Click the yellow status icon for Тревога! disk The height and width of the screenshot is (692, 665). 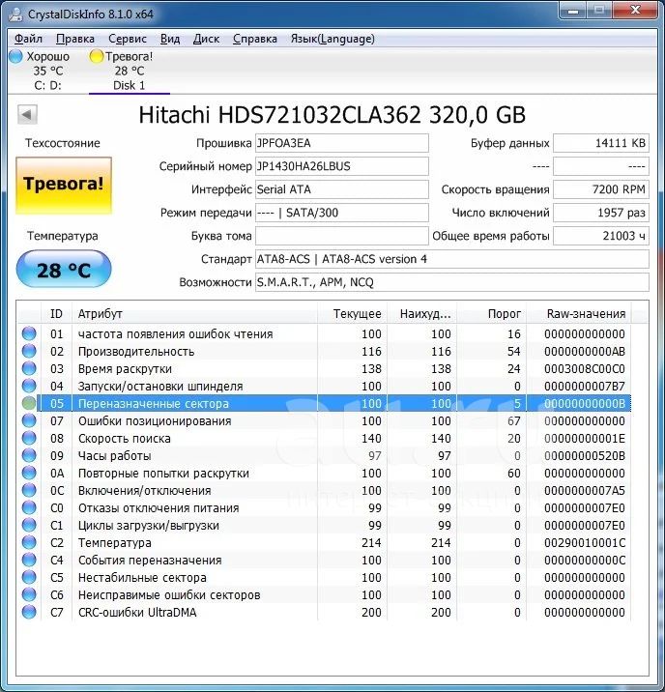click(96, 56)
